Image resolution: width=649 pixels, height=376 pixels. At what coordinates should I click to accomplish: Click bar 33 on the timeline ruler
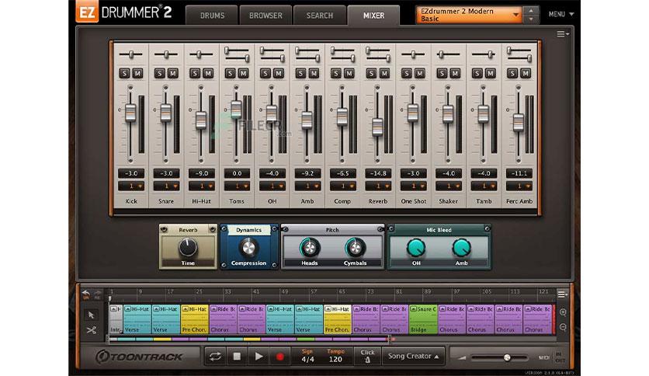coord(228,291)
